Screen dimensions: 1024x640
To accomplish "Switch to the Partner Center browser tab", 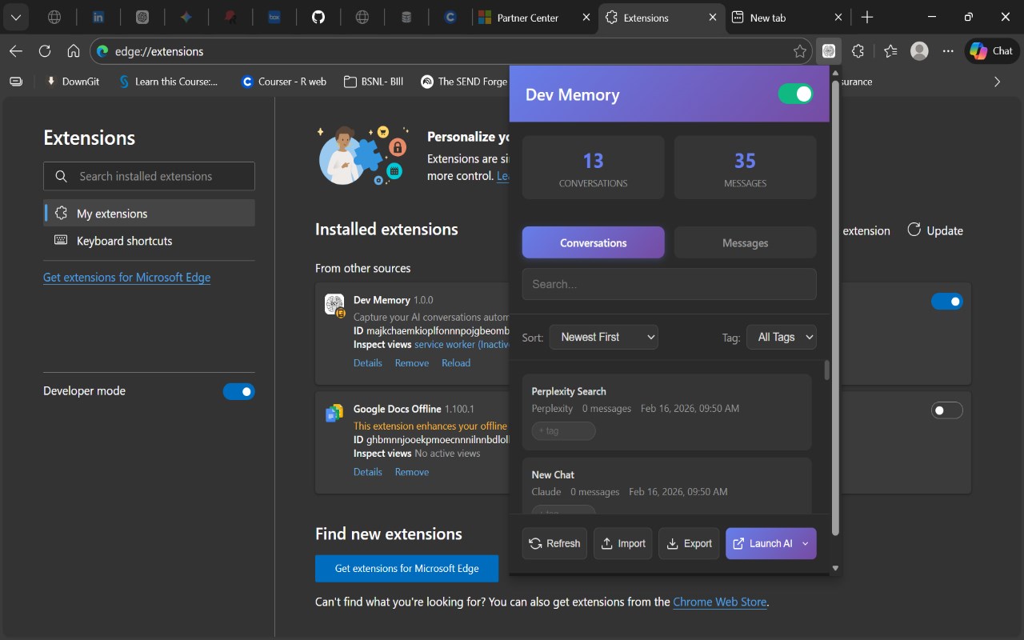I will 528,18.
